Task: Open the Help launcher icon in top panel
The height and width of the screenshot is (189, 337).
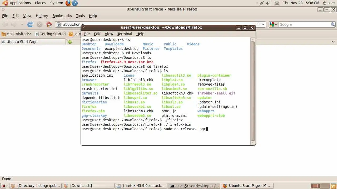Action: [x=75, y=3]
